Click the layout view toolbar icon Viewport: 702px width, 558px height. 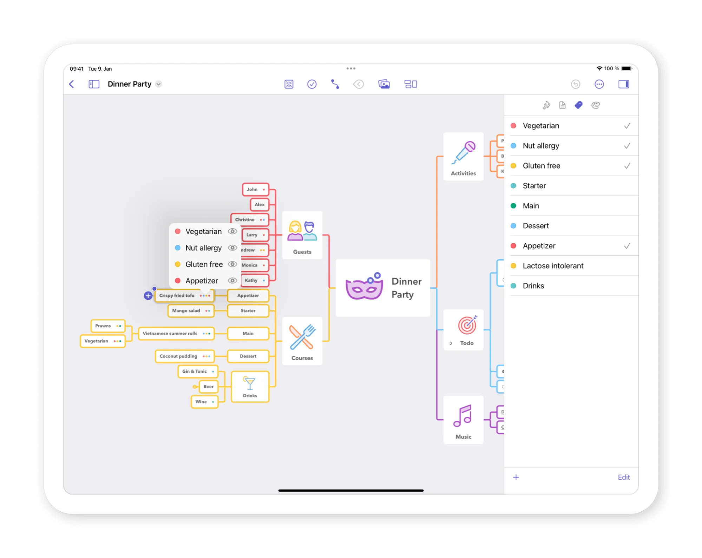(x=411, y=84)
